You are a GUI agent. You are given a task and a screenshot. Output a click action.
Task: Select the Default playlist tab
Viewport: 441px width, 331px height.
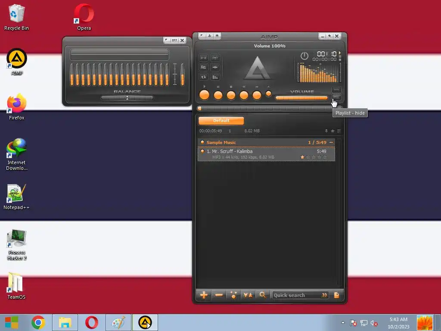click(221, 121)
